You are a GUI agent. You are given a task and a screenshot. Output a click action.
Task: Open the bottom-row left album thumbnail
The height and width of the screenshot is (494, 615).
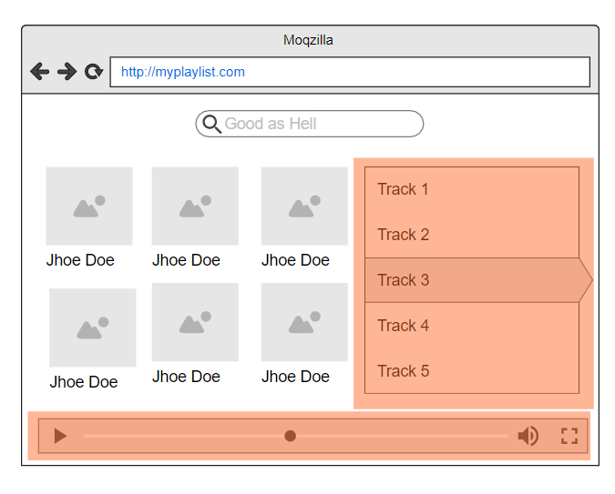click(x=93, y=328)
